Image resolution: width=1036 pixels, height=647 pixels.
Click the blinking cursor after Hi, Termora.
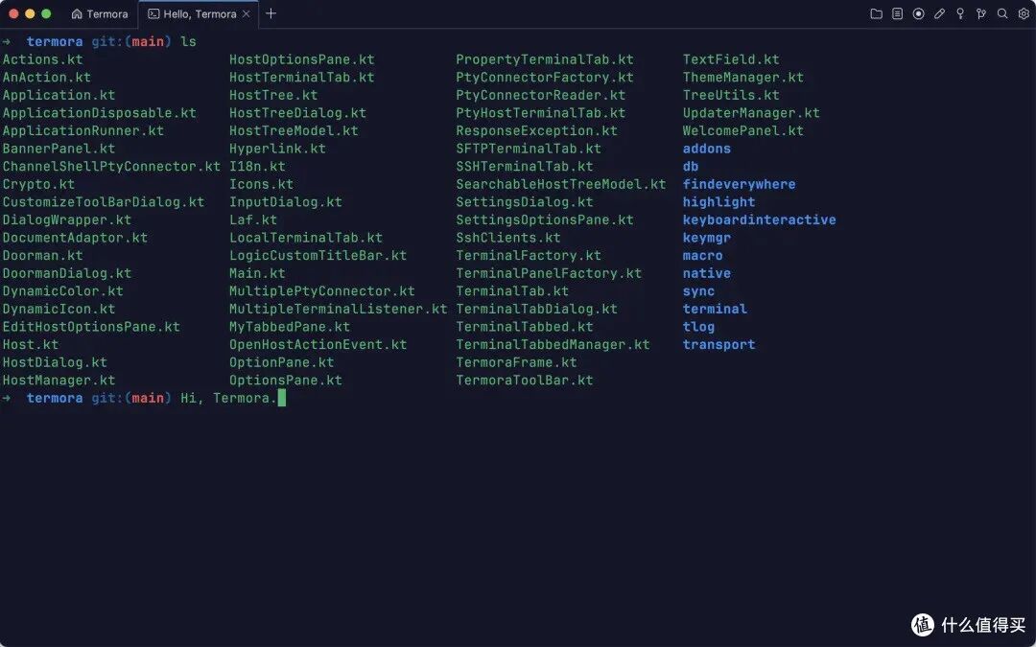[281, 397]
